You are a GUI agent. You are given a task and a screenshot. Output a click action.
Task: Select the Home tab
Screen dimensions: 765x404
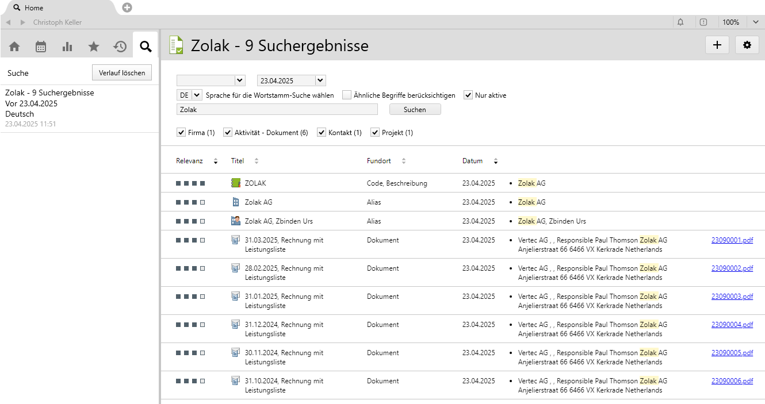pyautogui.click(x=33, y=8)
